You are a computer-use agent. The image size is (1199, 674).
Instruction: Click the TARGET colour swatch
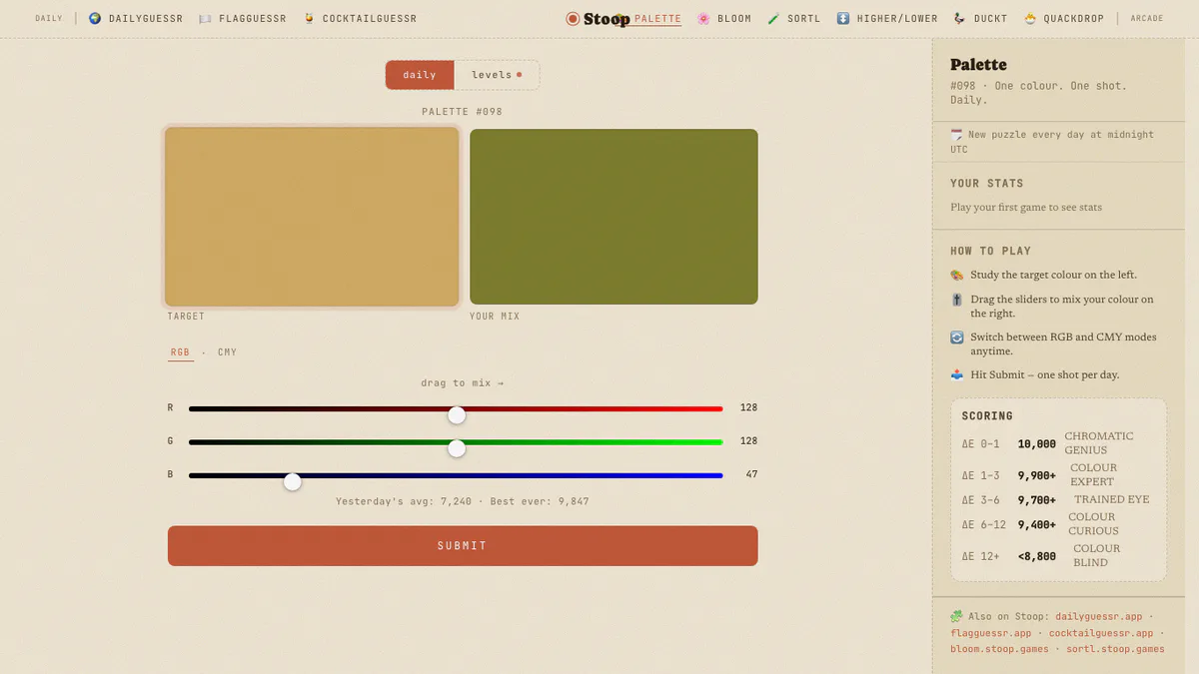point(312,217)
